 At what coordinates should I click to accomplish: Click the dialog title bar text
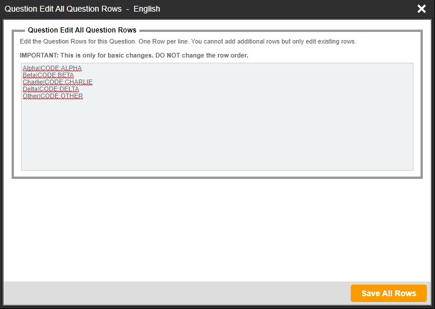[x=63, y=9]
